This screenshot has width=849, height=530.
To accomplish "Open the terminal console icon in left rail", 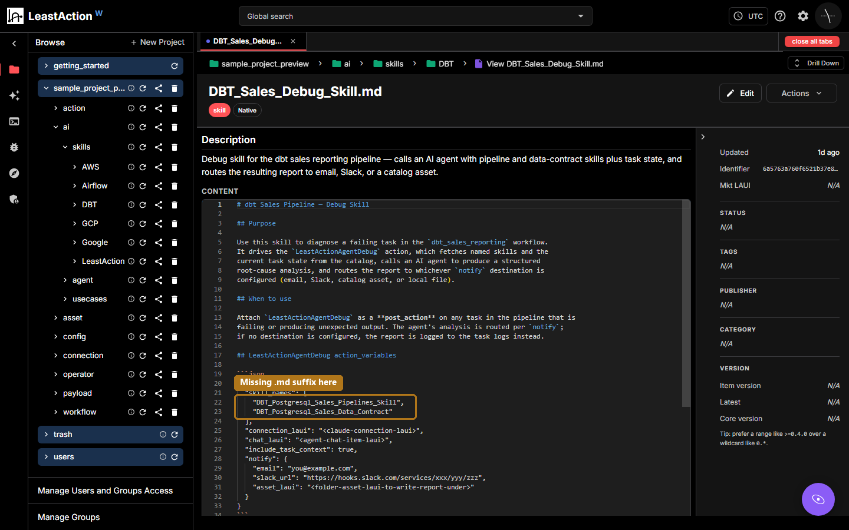I will click(x=14, y=121).
